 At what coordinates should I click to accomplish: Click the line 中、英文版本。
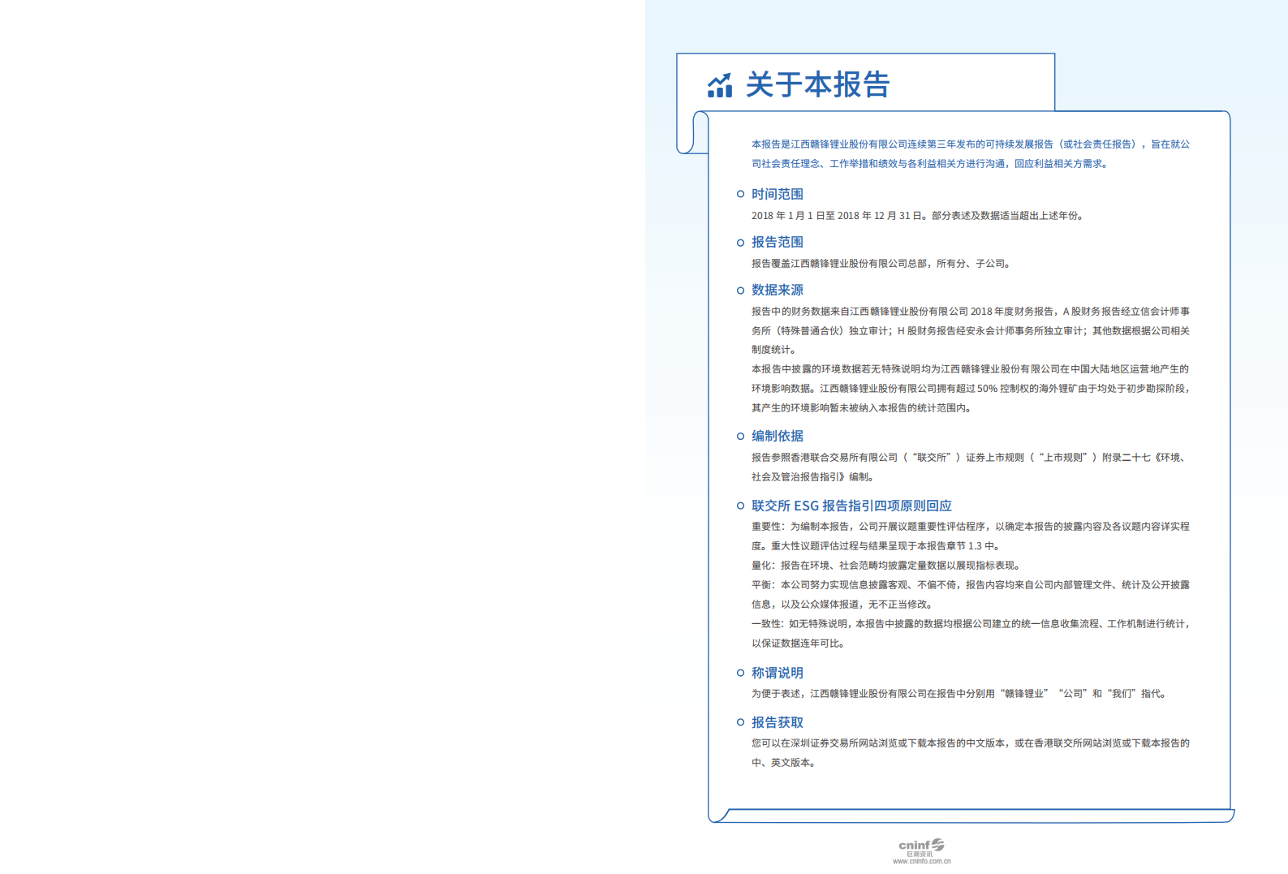click(x=784, y=763)
